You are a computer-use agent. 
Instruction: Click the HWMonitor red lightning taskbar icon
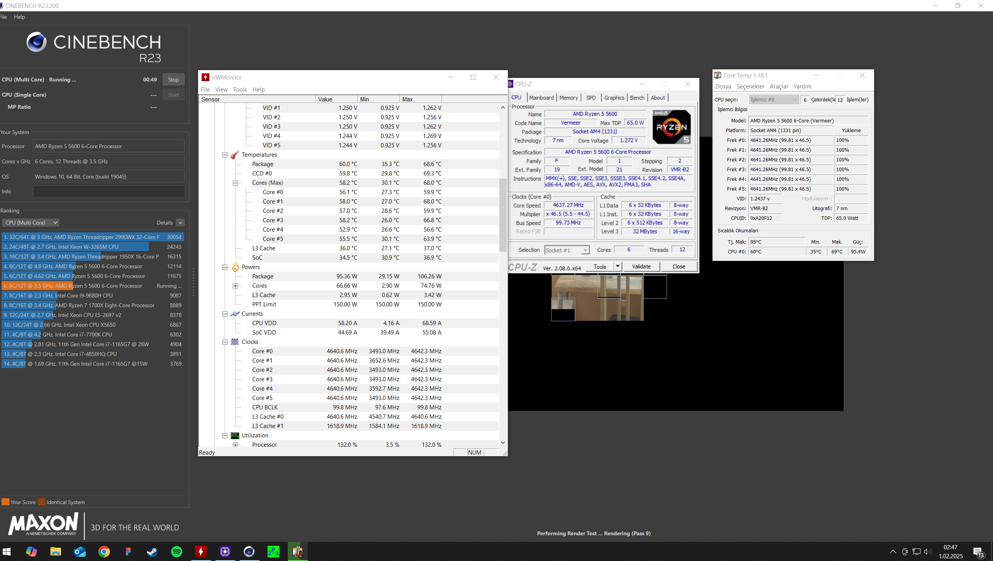pos(200,551)
